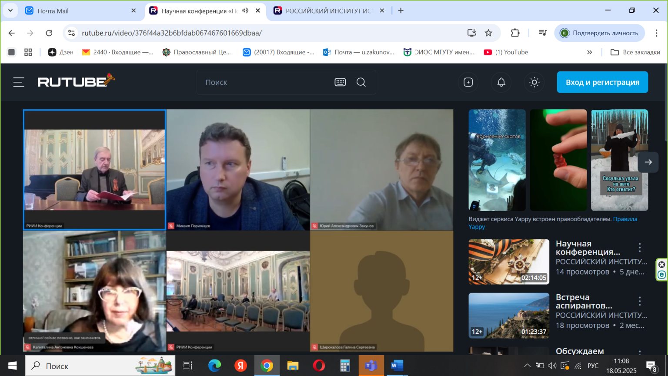Image resolution: width=668 pixels, height=376 pixels.
Task: Open the browser extensions icon
Action: 515,33
